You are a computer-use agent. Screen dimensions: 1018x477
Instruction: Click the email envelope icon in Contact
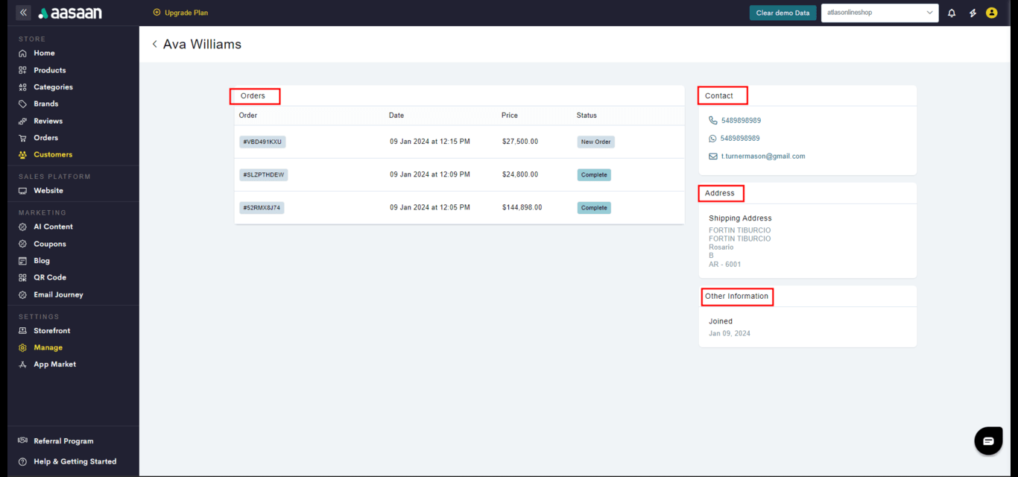(713, 157)
